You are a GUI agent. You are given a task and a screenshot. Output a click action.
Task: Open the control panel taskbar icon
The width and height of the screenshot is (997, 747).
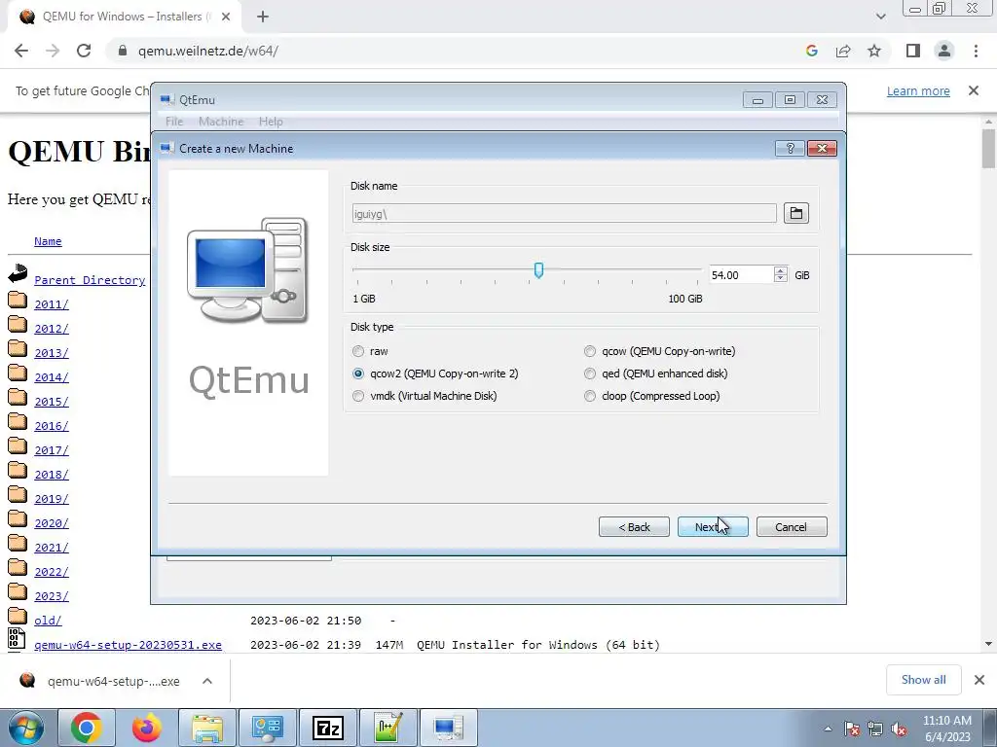(268, 728)
